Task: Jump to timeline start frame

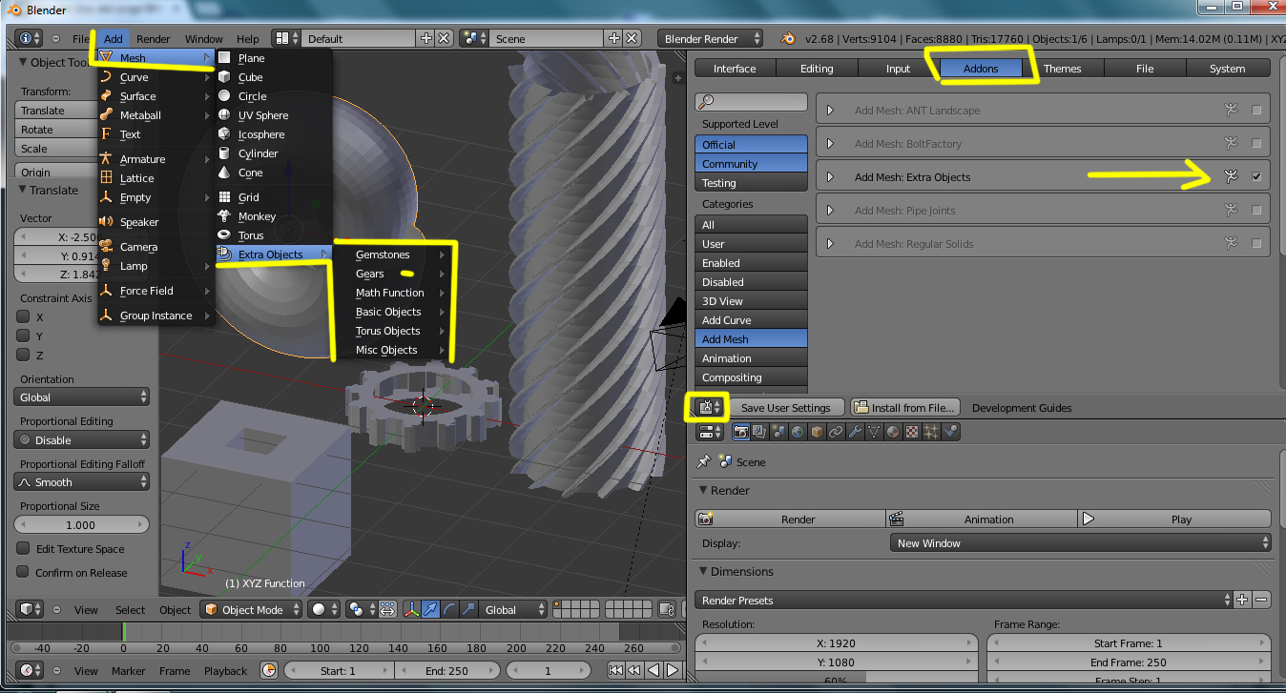Action: tap(615, 671)
